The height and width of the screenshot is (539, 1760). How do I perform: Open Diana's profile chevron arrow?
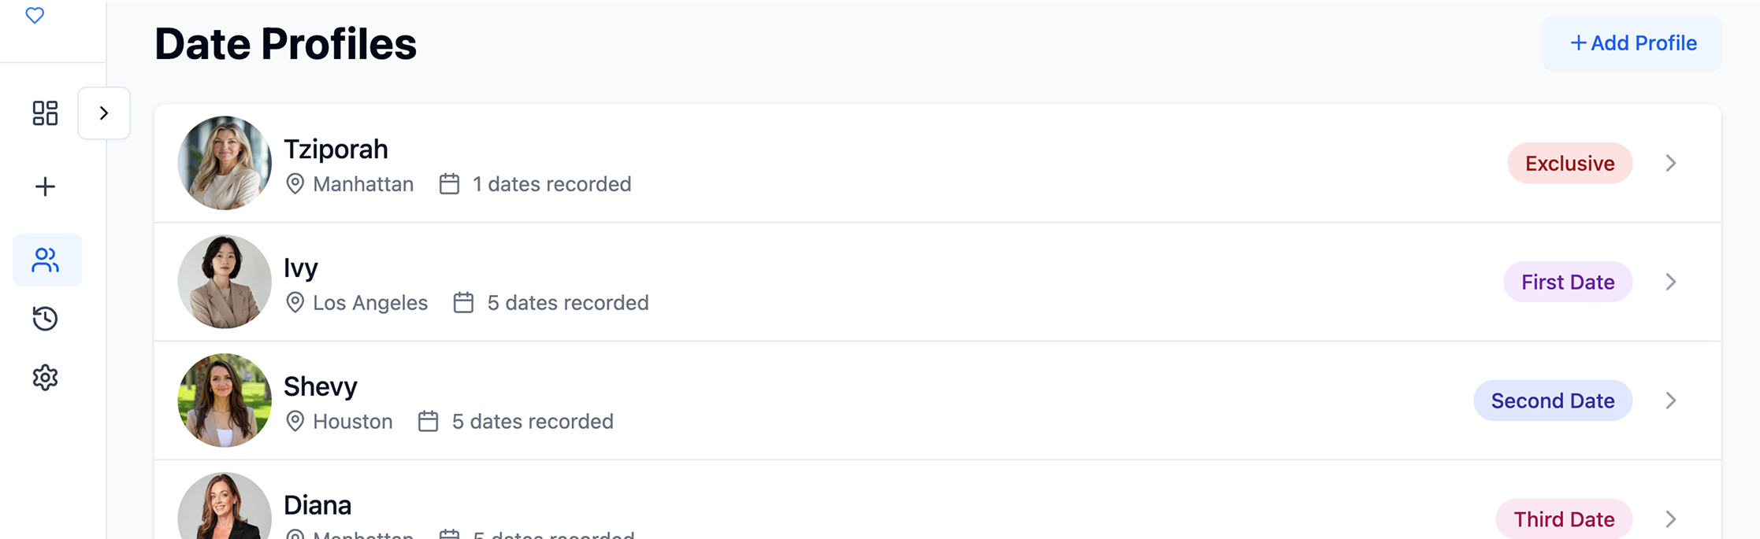tap(1670, 519)
